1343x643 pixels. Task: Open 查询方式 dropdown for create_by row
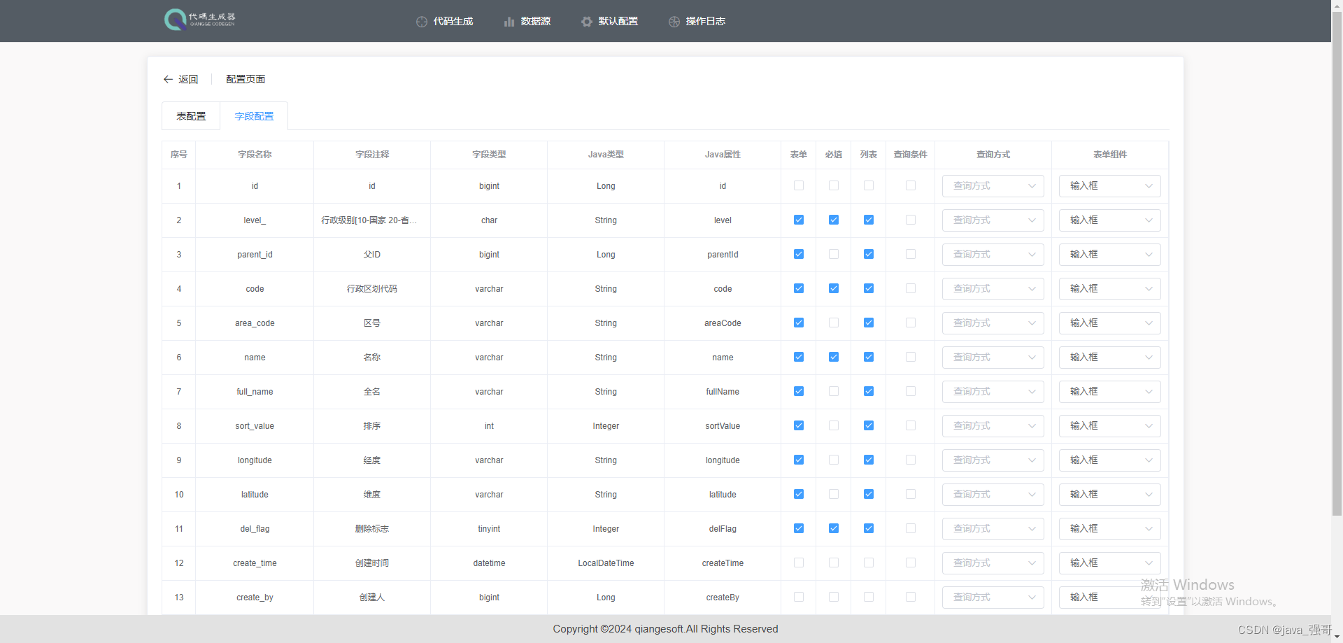[993, 598]
